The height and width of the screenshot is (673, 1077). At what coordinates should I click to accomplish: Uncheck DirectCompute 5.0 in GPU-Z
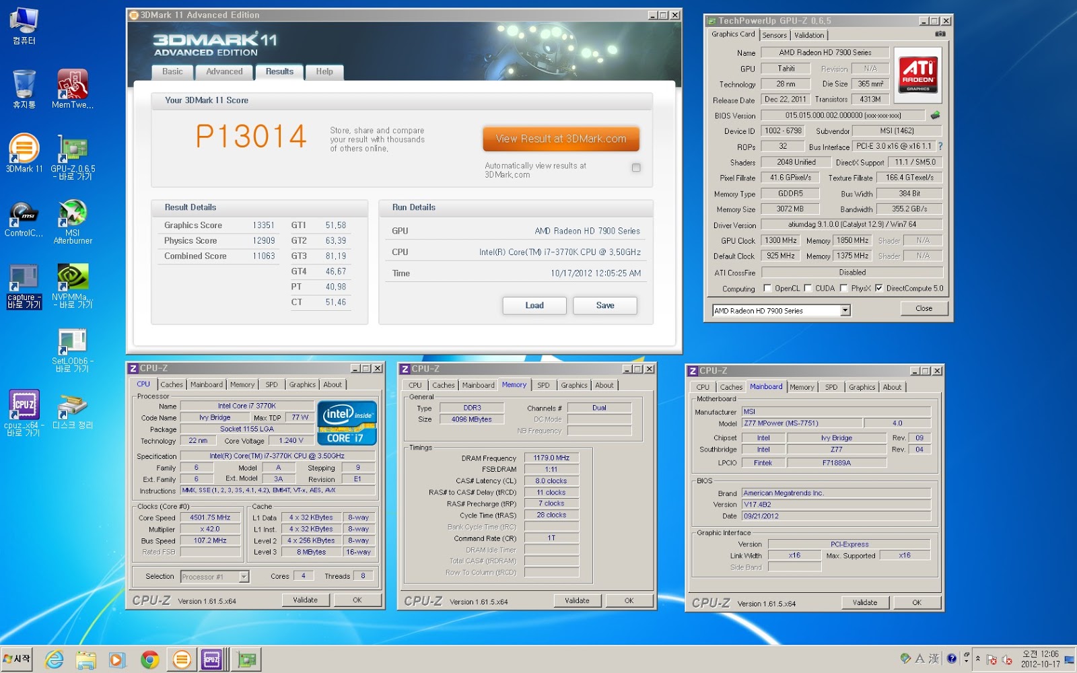point(878,288)
